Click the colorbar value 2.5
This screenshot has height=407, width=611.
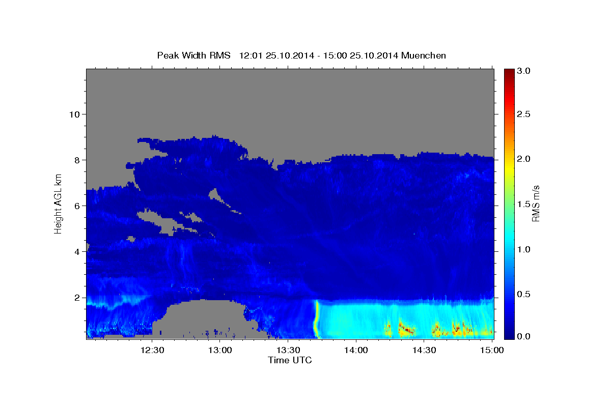pos(524,114)
